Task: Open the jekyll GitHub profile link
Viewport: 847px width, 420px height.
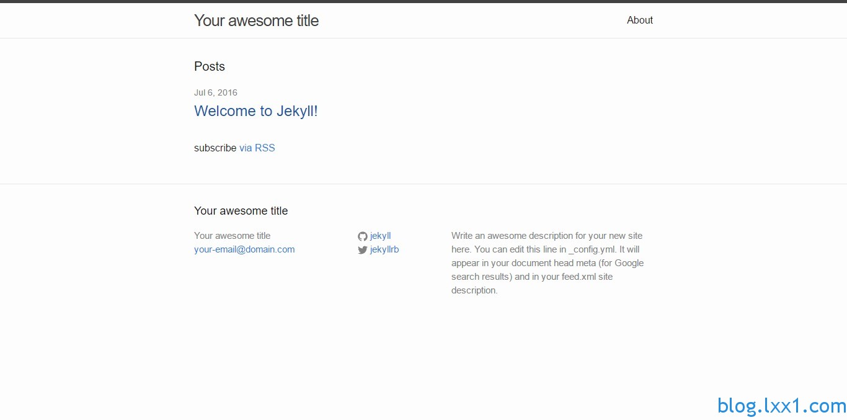Action: (x=381, y=236)
